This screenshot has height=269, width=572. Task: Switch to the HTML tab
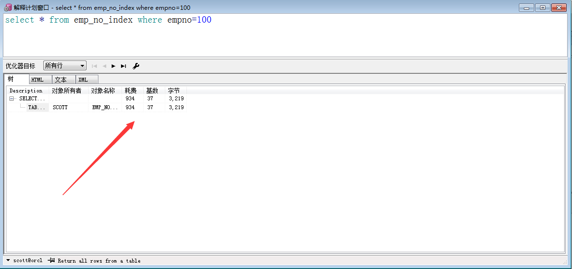click(40, 80)
